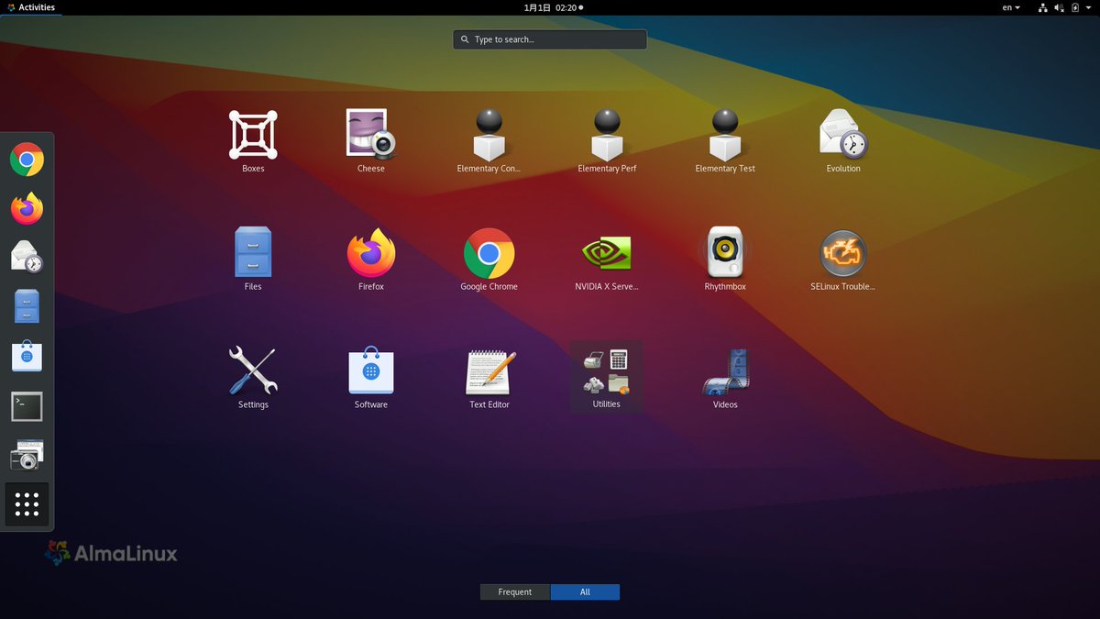Open the clock and calendar menu
The image size is (1100, 619).
click(554, 7)
